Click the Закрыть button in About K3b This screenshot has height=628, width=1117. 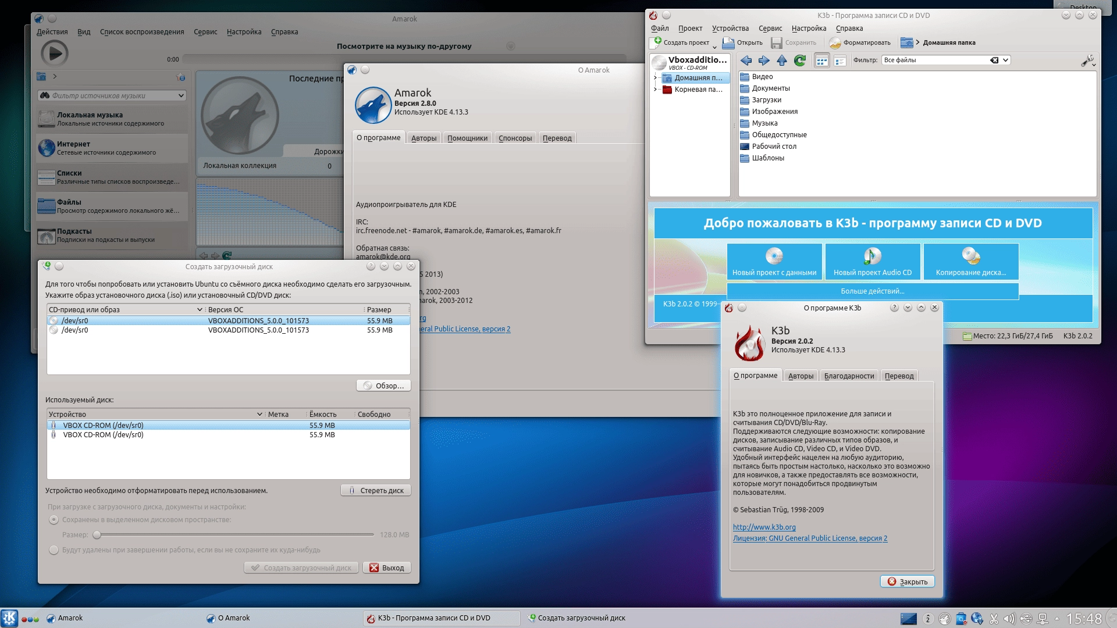click(908, 581)
